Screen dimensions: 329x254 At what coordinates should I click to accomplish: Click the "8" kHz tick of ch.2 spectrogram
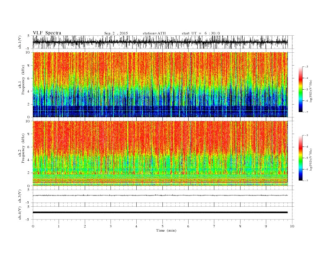[x=29, y=134]
